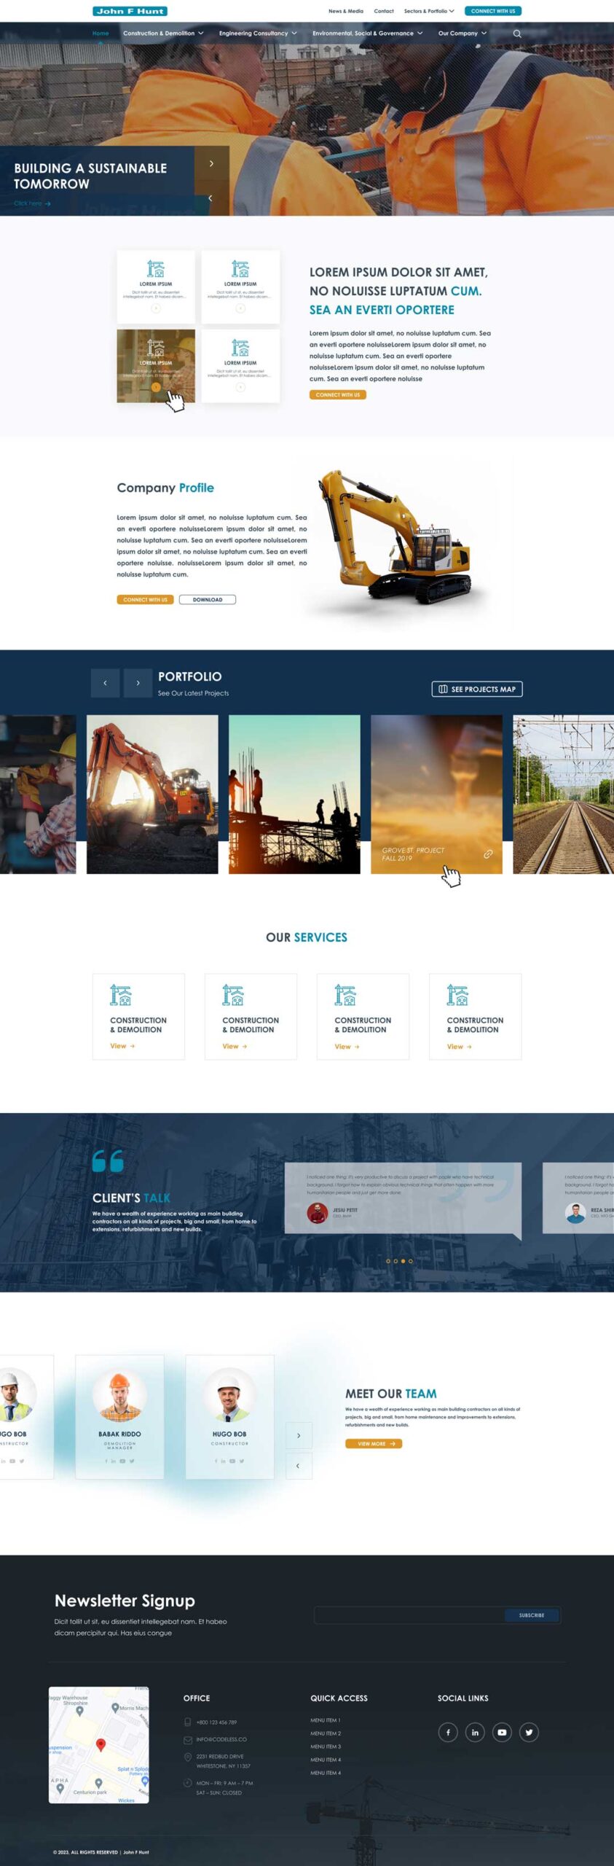Open See Projects Map

(477, 689)
